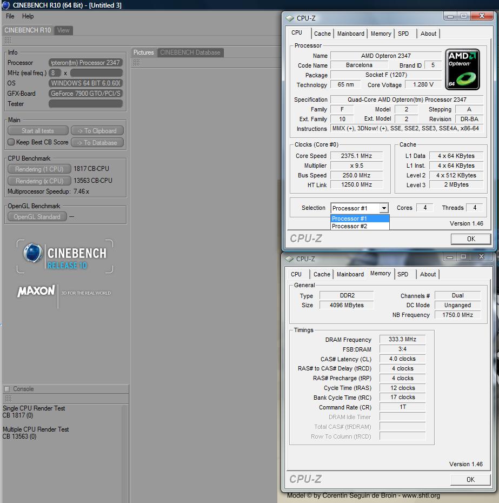This screenshot has height=503, width=499.
Task: Click OK in lower CPU-Z window
Action: point(470,480)
